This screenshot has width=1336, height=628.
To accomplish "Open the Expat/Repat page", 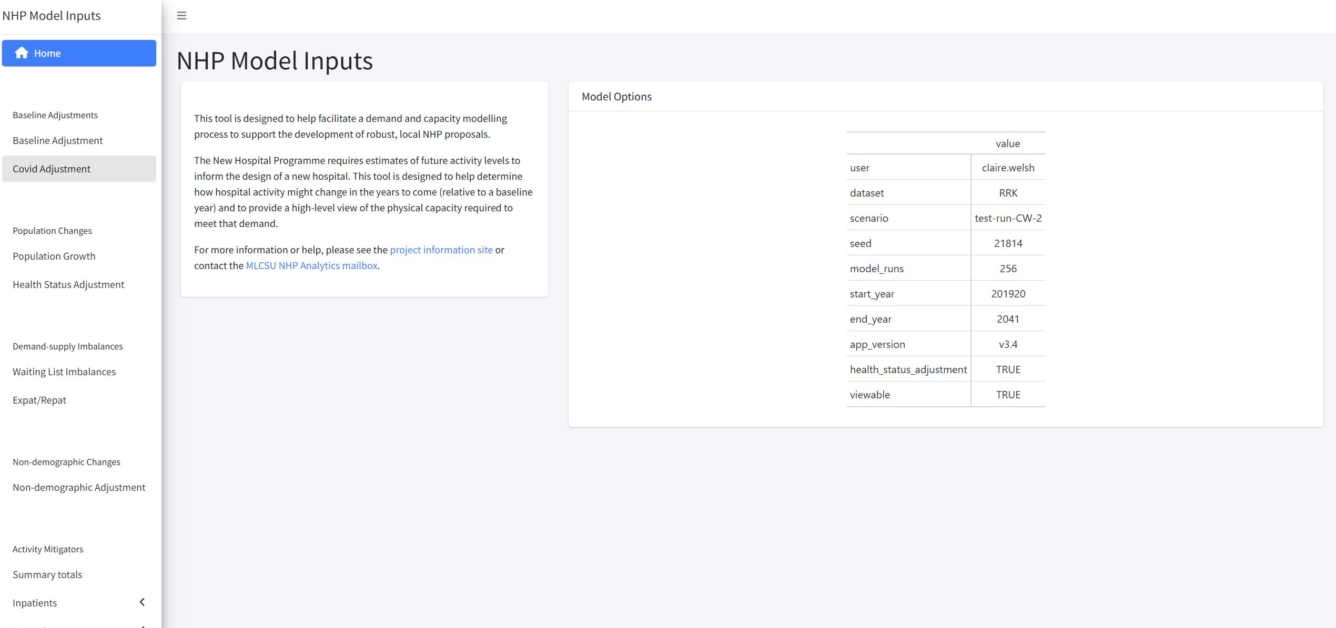I will (39, 400).
